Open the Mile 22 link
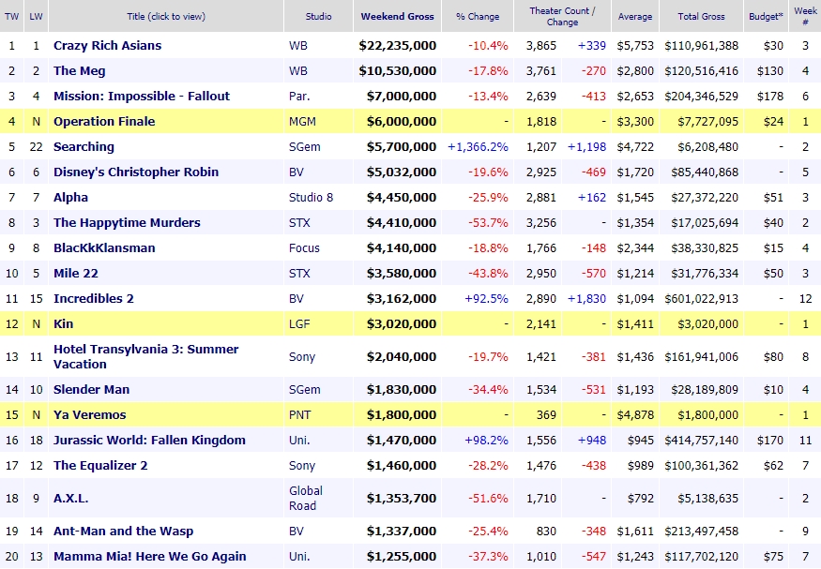Image resolution: width=821 pixels, height=569 pixels. pos(76,273)
